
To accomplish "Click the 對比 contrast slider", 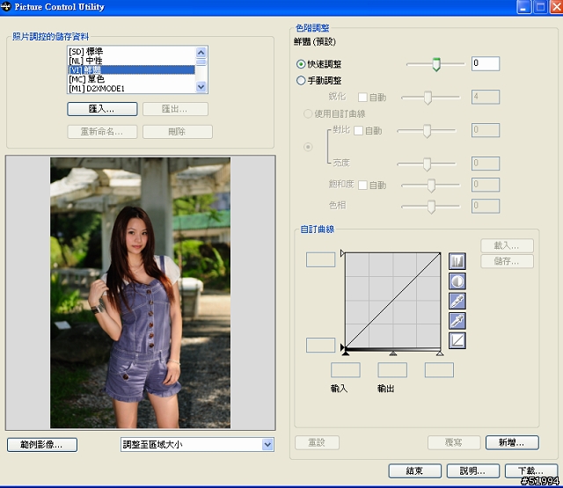I will tap(426, 131).
